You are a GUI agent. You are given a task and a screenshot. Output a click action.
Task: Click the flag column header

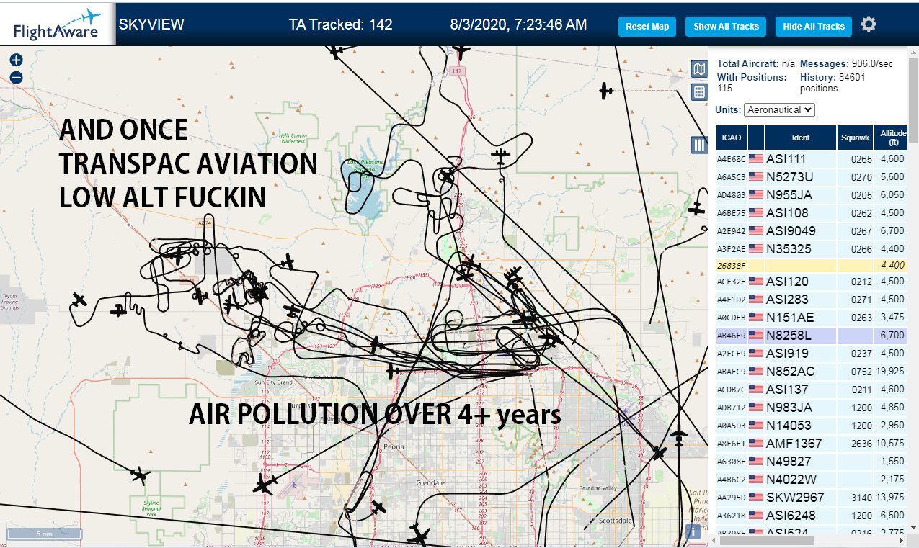click(756, 138)
